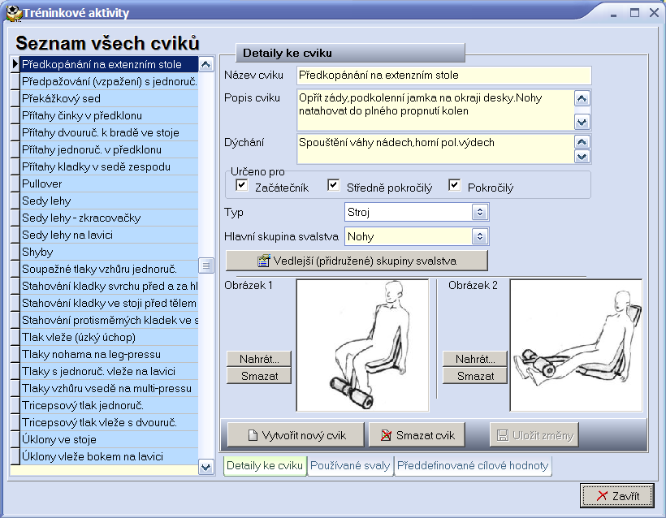Select Přítahy jednoruč. v předklonu
The height and width of the screenshot is (518, 666).
pos(109,149)
